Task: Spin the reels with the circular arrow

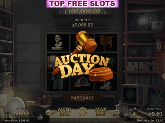Action: point(82,112)
